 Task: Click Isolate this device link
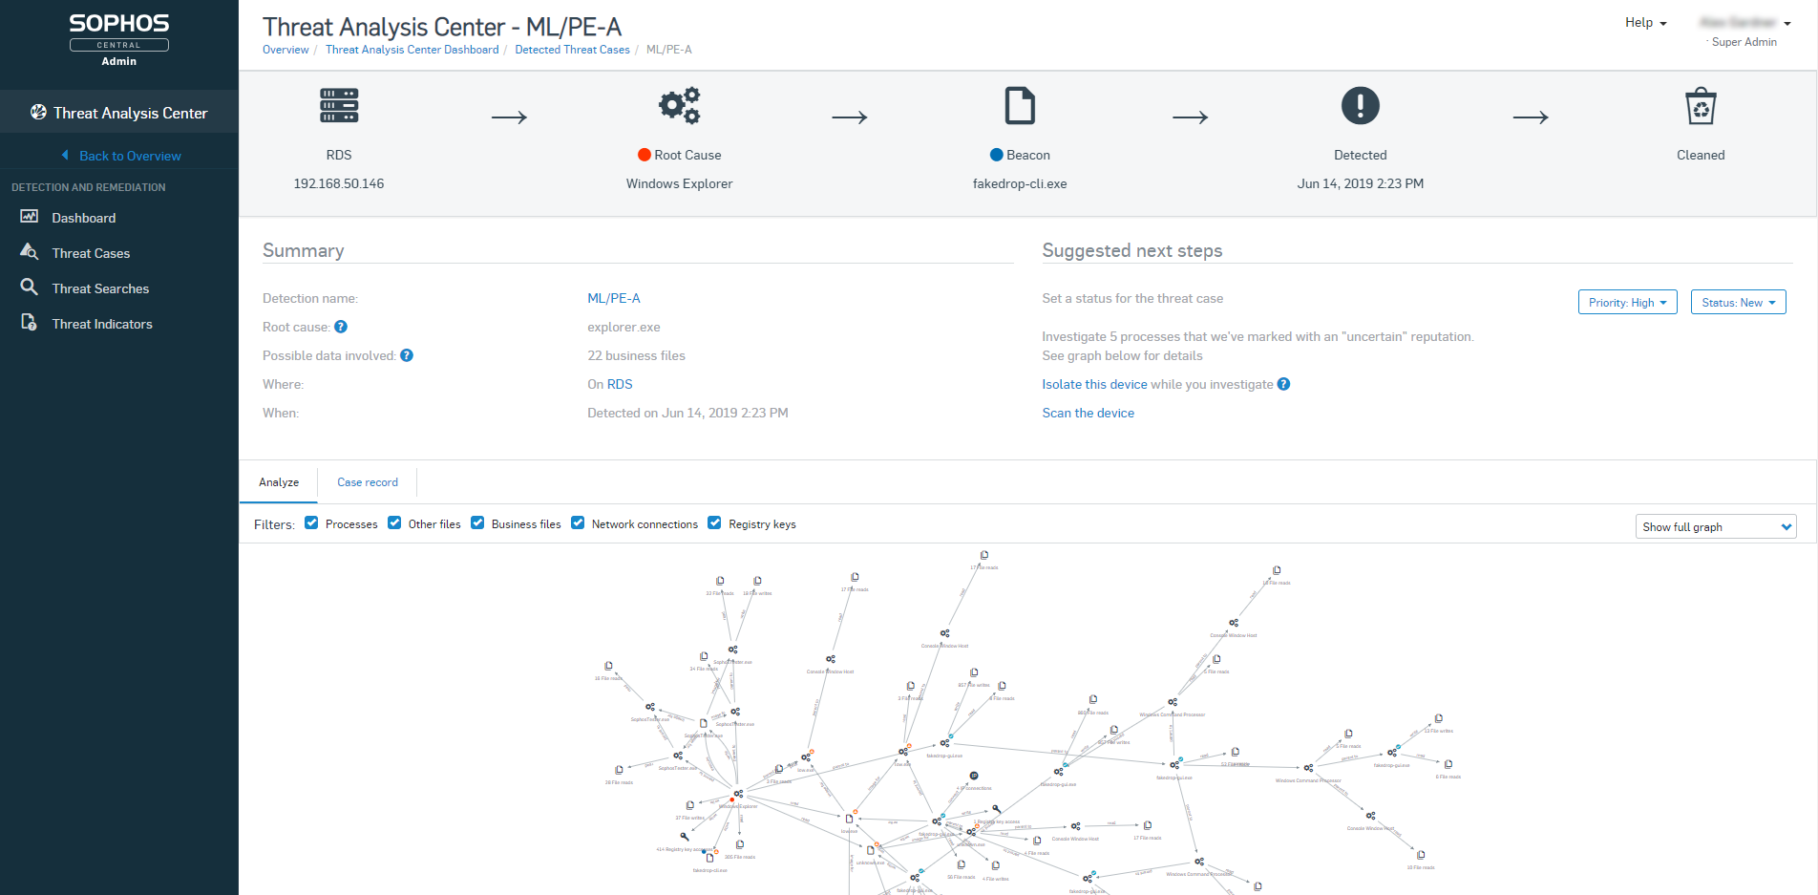pos(1094,384)
